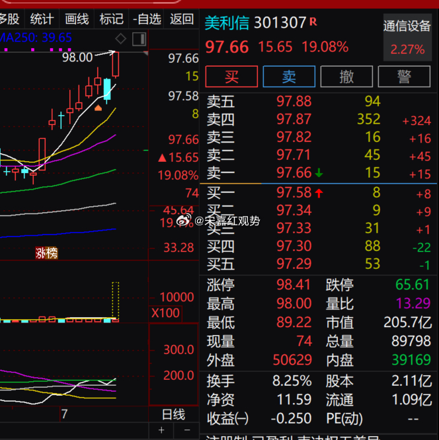Click the red 买 buy button
The width and height of the screenshot is (439, 440).
tap(231, 77)
